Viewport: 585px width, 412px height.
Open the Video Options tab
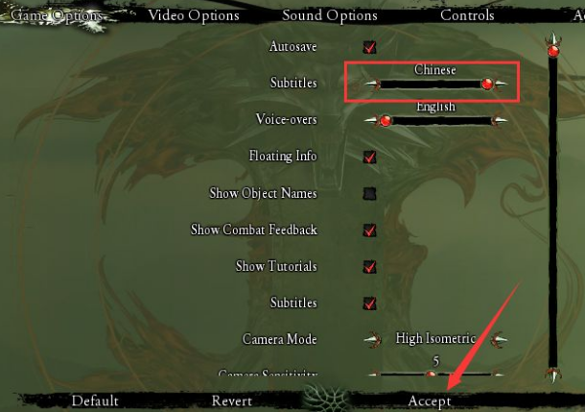[x=194, y=15]
